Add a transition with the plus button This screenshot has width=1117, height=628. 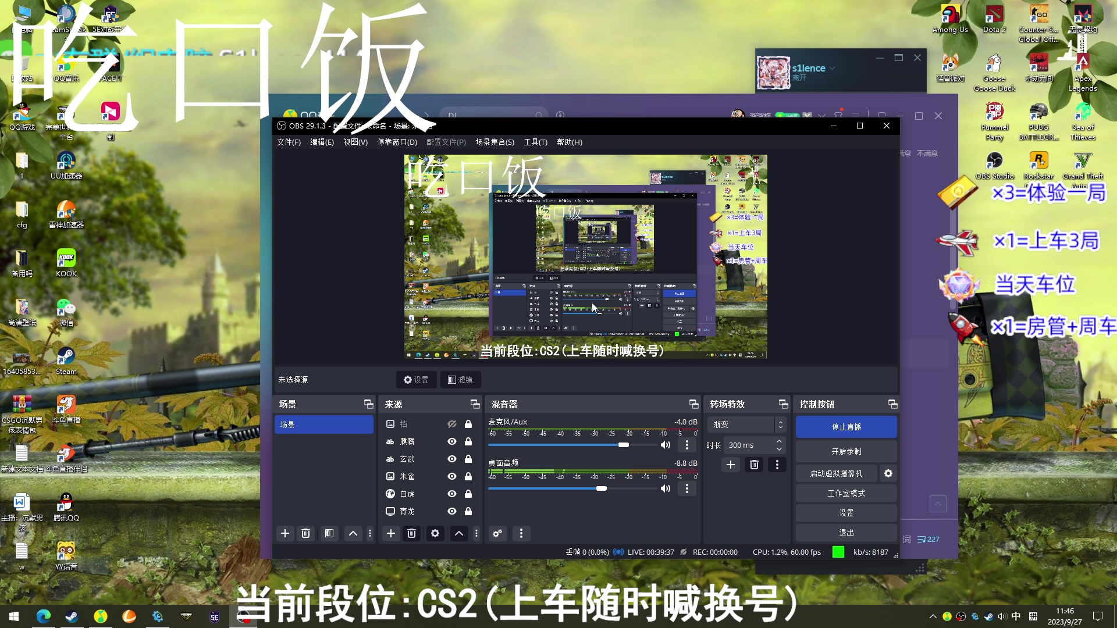(x=731, y=465)
